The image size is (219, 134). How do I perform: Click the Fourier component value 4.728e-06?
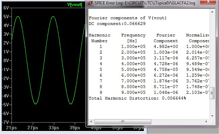(166, 64)
